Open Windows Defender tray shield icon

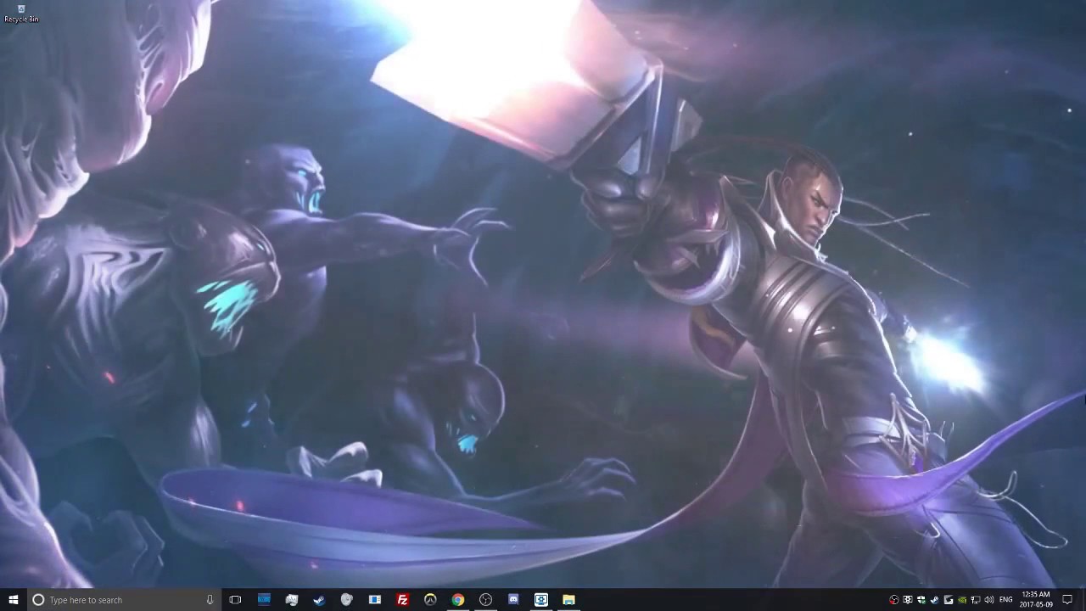click(921, 600)
